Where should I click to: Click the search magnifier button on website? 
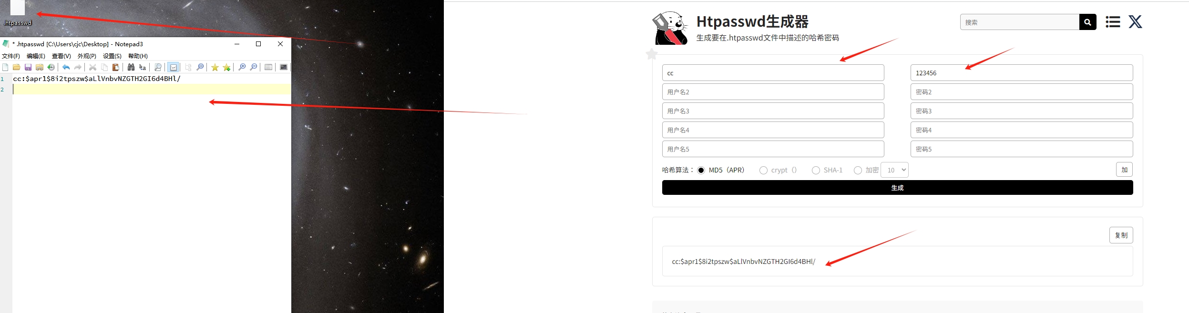[1087, 22]
